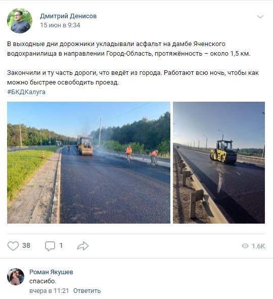Click the views eye icon
Screen dimensions: 273x299
245,246
